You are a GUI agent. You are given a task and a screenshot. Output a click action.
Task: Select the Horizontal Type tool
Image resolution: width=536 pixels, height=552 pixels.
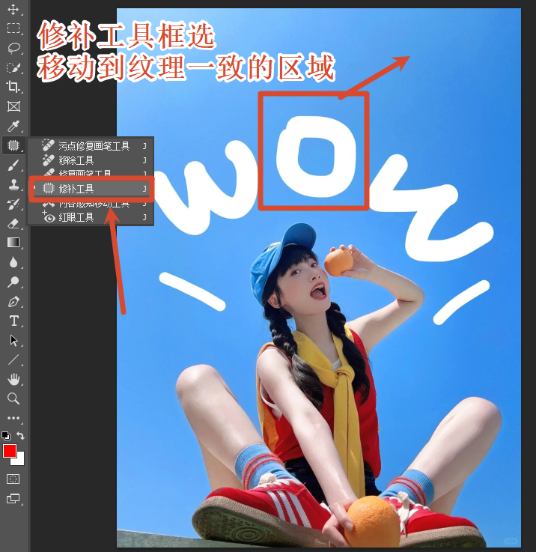pyautogui.click(x=13, y=321)
